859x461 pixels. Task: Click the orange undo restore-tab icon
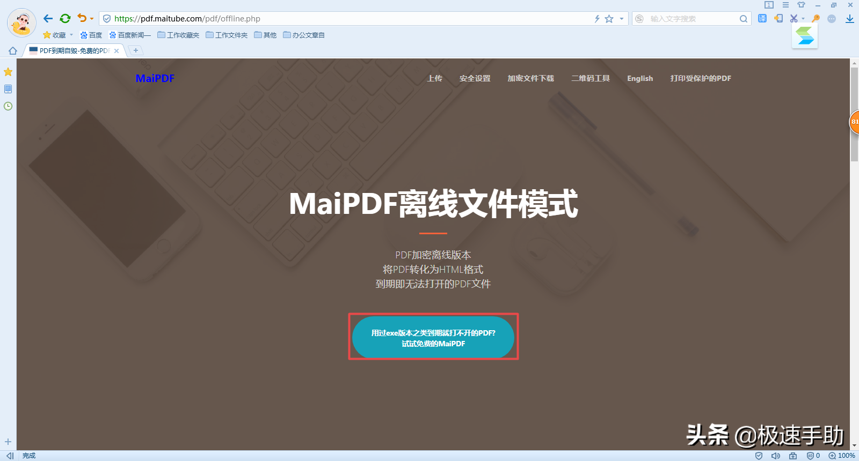coord(82,18)
